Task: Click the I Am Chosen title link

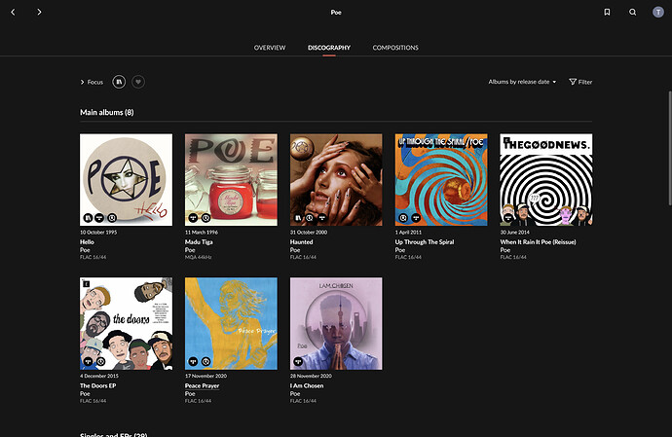Action: pos(307,385)
